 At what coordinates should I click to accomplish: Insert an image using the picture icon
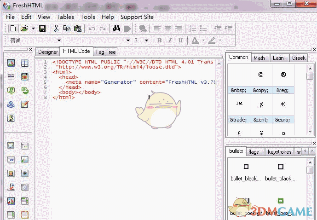(11, 64)
